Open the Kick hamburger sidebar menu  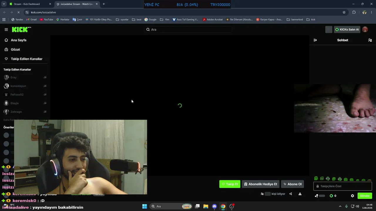coord(6,30)
